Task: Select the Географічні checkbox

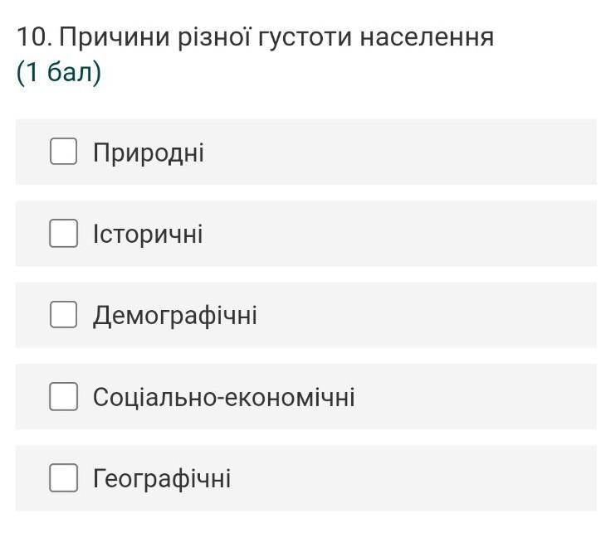Action: click(x=64, y=477)
